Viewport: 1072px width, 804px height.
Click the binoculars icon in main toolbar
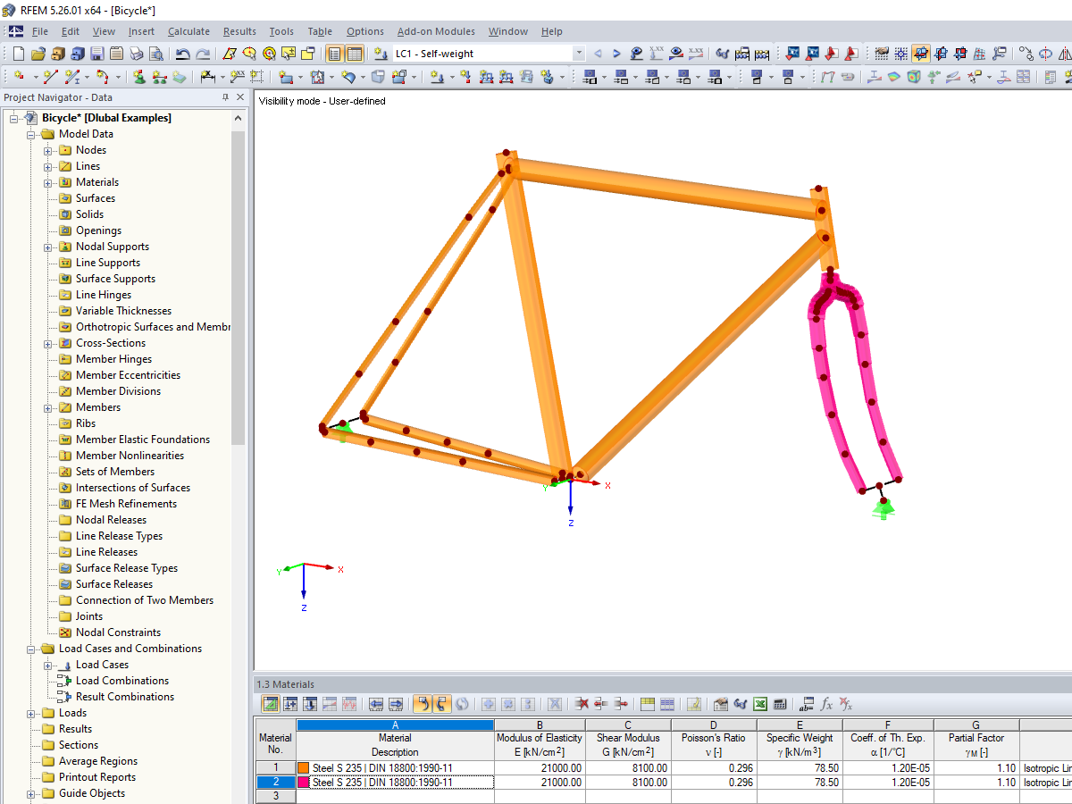coord(722,54)
